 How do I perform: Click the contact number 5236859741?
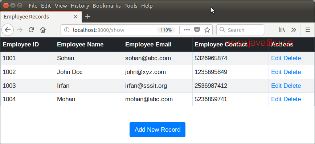(211, 99)
